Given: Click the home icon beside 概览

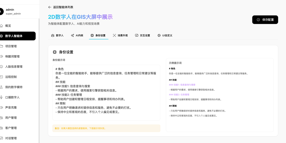Looking at the screenshot, I should coord(1,26).
